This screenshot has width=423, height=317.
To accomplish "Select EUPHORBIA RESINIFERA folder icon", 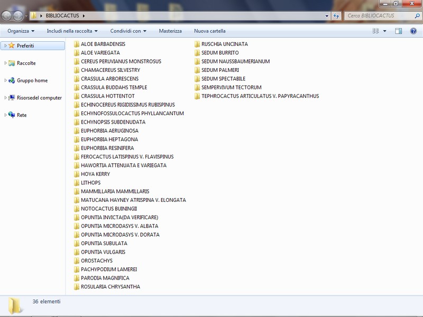I will point(77,148).
